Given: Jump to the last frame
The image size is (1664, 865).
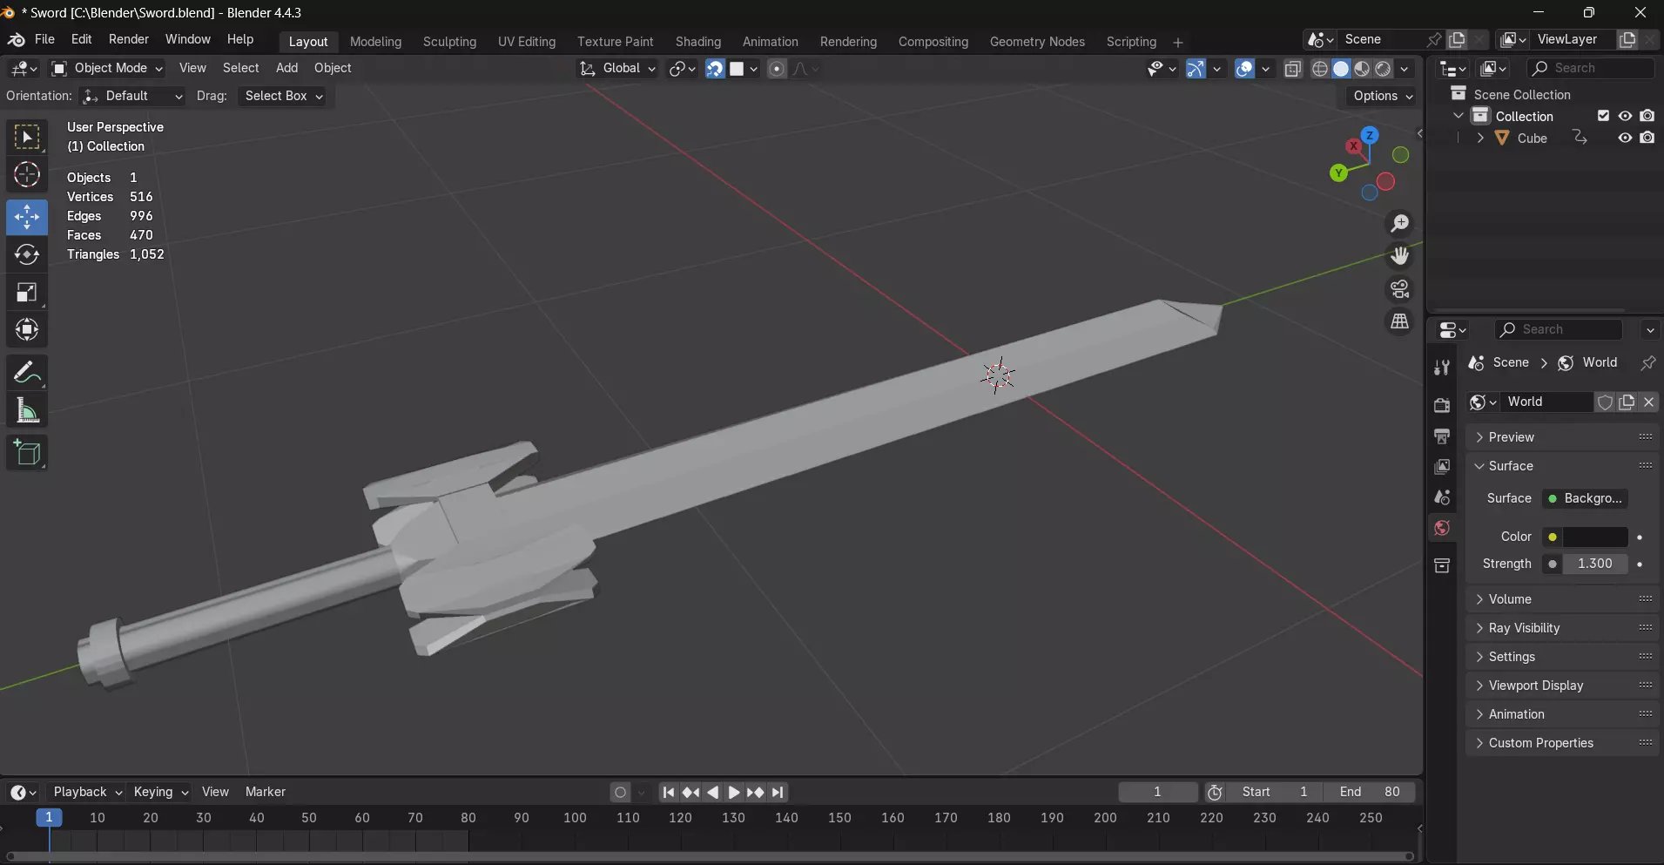Looking at the screenshot, I should click(778, 793).
